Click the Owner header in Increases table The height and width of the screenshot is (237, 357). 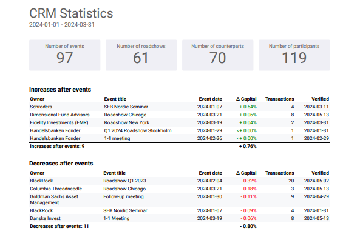coord(37,99)
